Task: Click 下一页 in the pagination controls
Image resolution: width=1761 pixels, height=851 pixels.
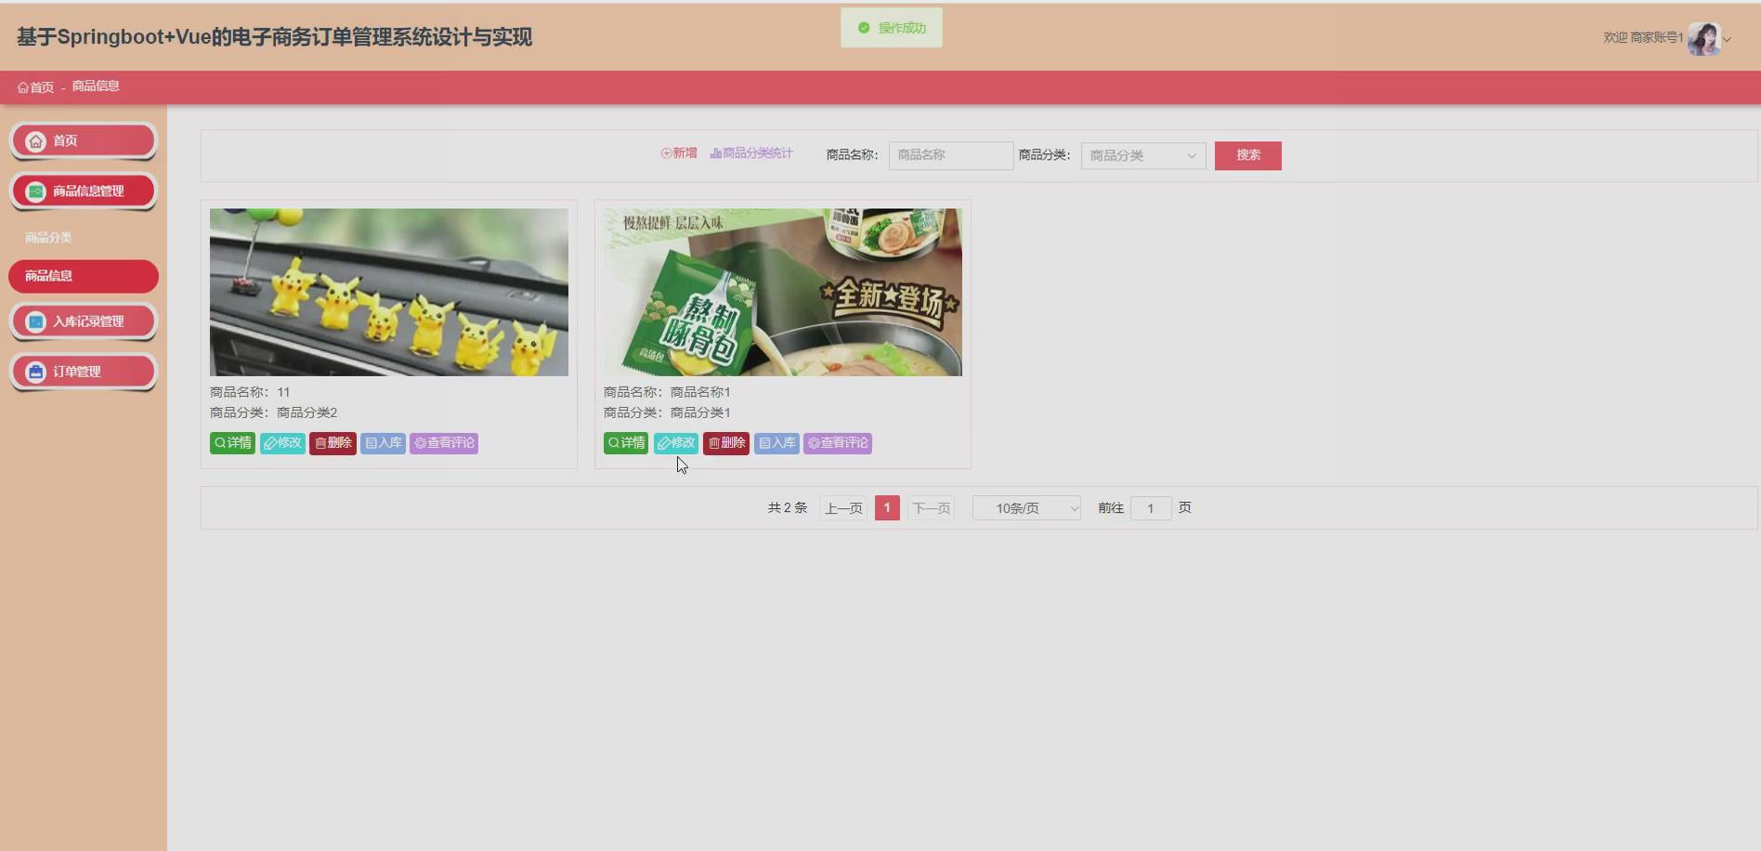Action: pos(931,507)
